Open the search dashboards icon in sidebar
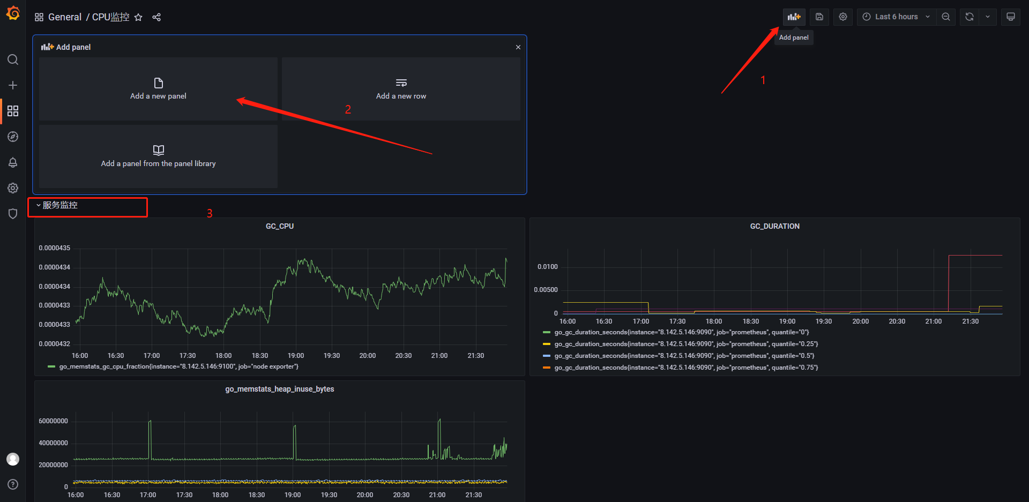Viewport: 1029px width, 502px height. click(13, 59)
